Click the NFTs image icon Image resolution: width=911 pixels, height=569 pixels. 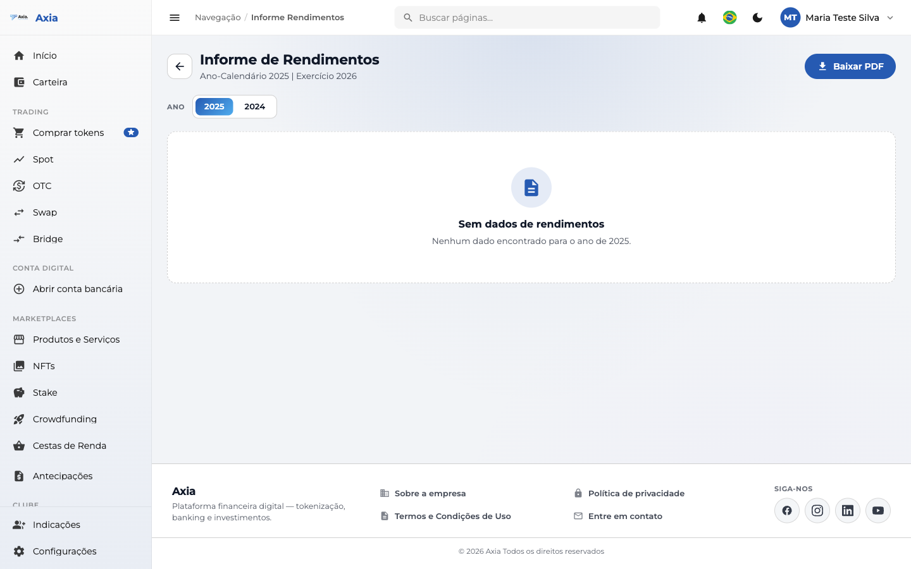19,366
